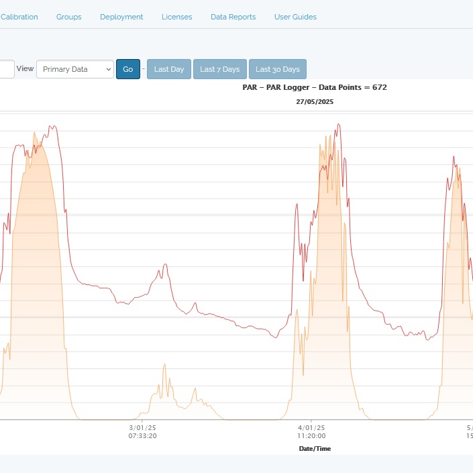Open the Licenses tab
The height and width of the screenshot is (473, 473).
pyautogui.click(x=176, y=17)
